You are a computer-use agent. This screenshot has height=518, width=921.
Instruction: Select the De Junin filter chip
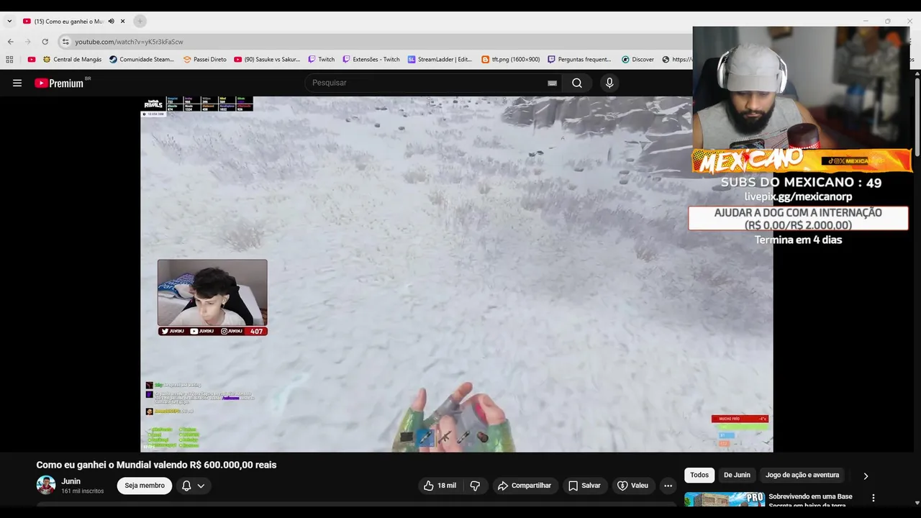point(737,475)
